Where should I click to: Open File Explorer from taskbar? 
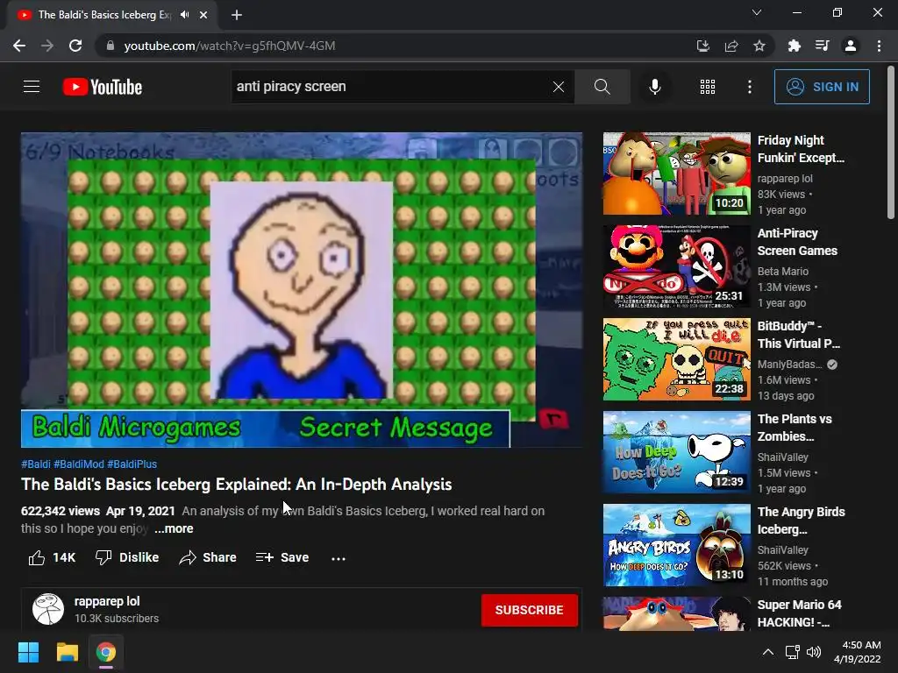click(x=67, y=652)
